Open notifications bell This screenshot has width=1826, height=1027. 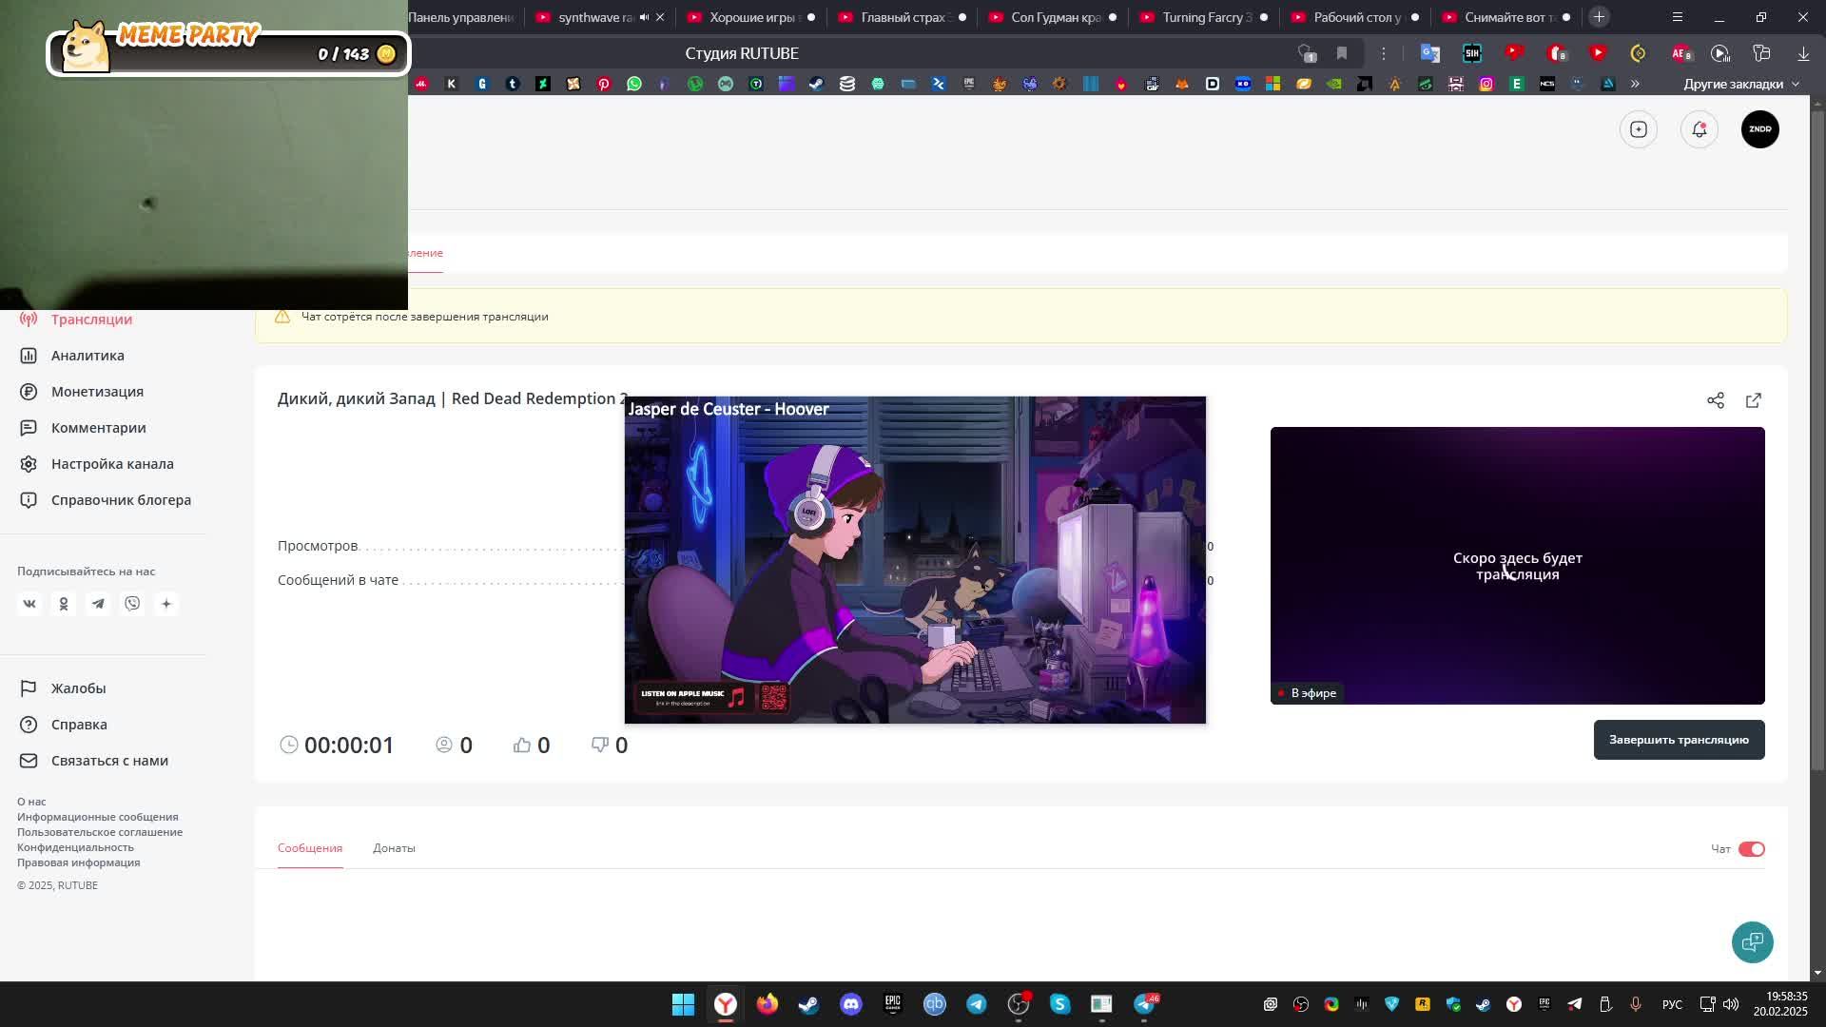coord(1700,129)
